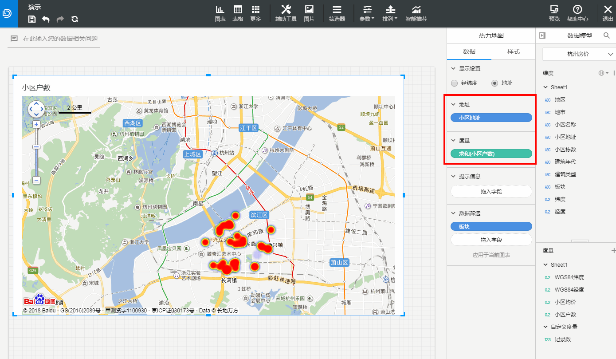Open the 排列 arrange dropdown
Image resolution: width=616 pixels, height=359 pixels.
click(x=390, y=14)
